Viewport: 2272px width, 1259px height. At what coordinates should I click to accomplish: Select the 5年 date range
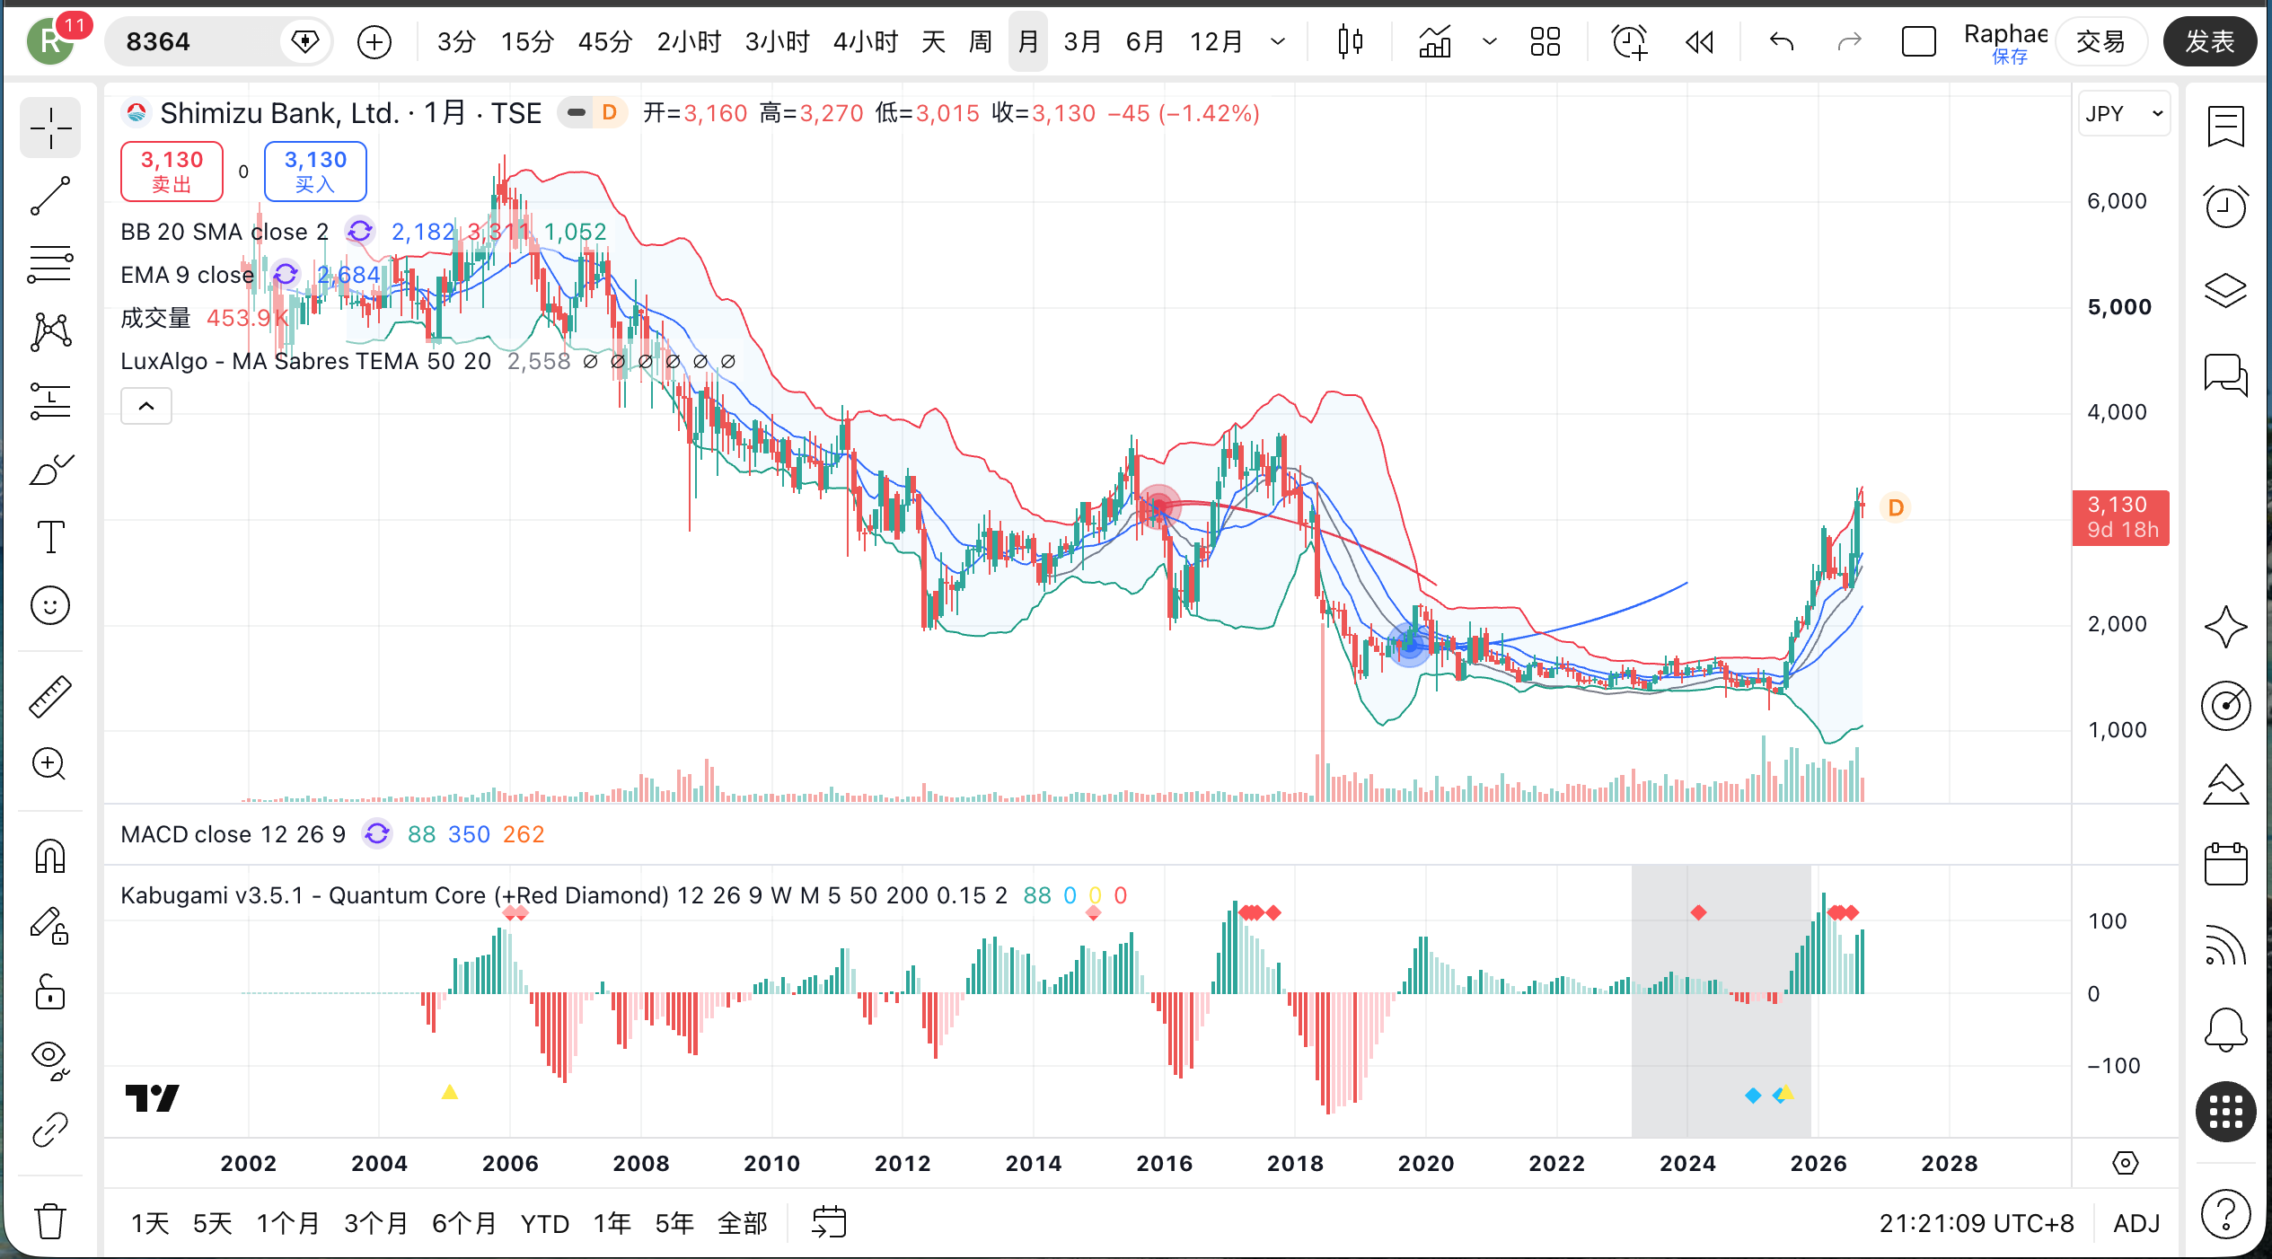pos(674,1223)
